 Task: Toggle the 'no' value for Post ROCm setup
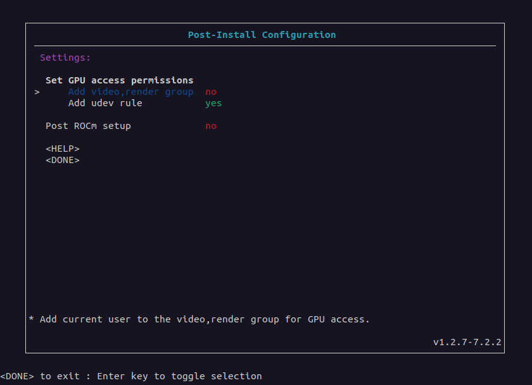(210, 126)
